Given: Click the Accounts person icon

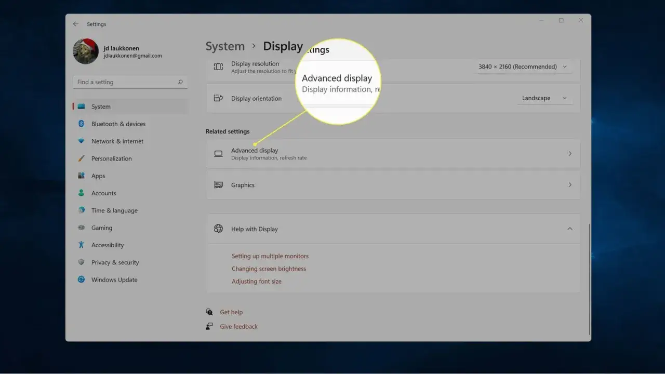Looking at the screenshot, I should click(x=81, y=193).
